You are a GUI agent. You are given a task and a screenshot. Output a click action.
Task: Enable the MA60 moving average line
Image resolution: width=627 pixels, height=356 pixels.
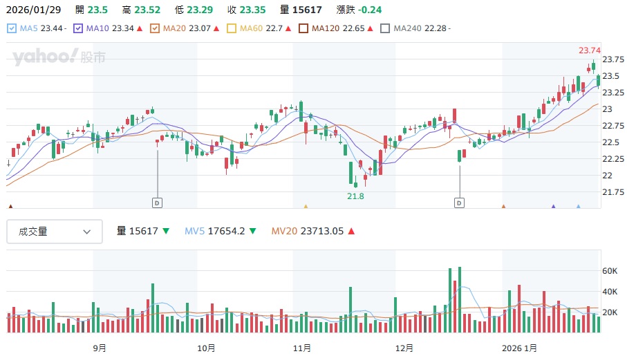coord(232,28)
